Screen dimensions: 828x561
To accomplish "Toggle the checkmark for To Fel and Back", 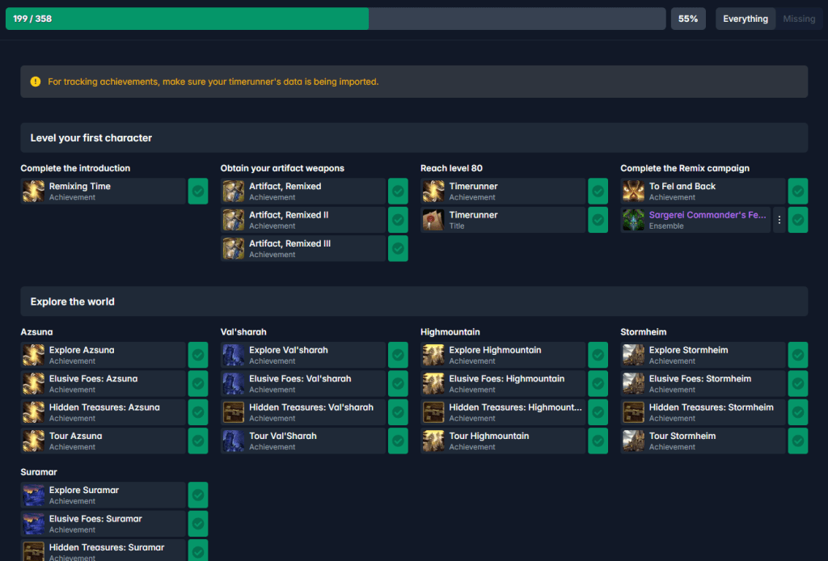I will click(x=797, y=192).
